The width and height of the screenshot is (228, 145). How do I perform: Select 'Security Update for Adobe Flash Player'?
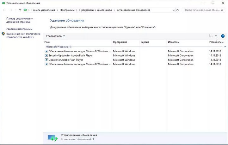[134, 55]
